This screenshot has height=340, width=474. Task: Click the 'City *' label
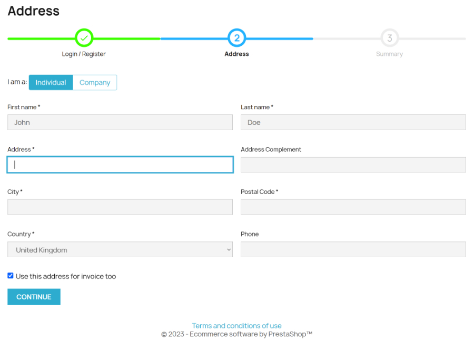tap(15, 192)
